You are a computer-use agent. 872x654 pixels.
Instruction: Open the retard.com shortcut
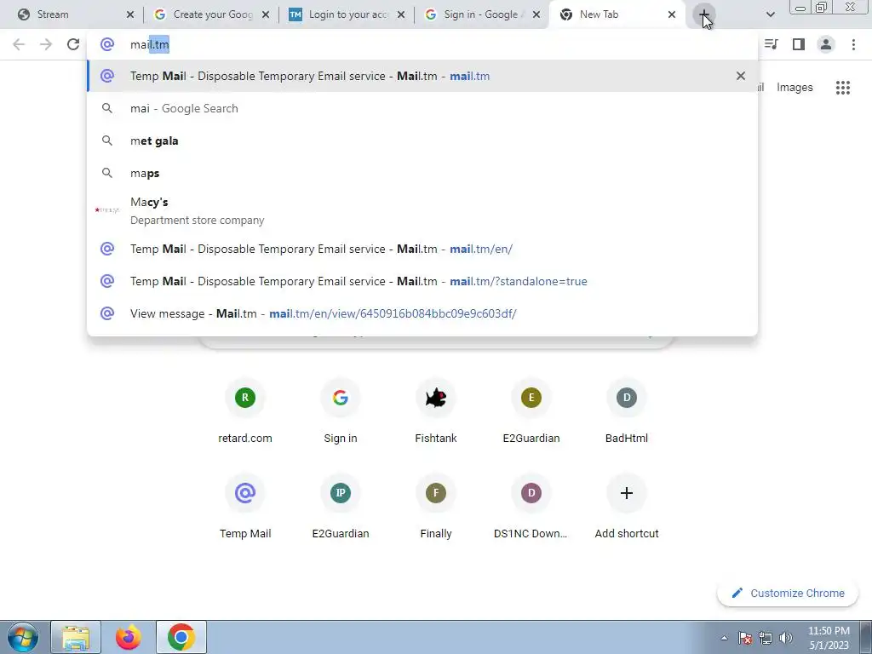[245, 413]
